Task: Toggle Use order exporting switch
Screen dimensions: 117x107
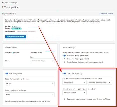Action: (64, 73)
